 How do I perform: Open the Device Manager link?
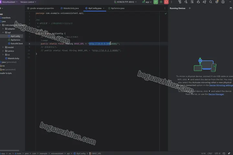[216, 94]
